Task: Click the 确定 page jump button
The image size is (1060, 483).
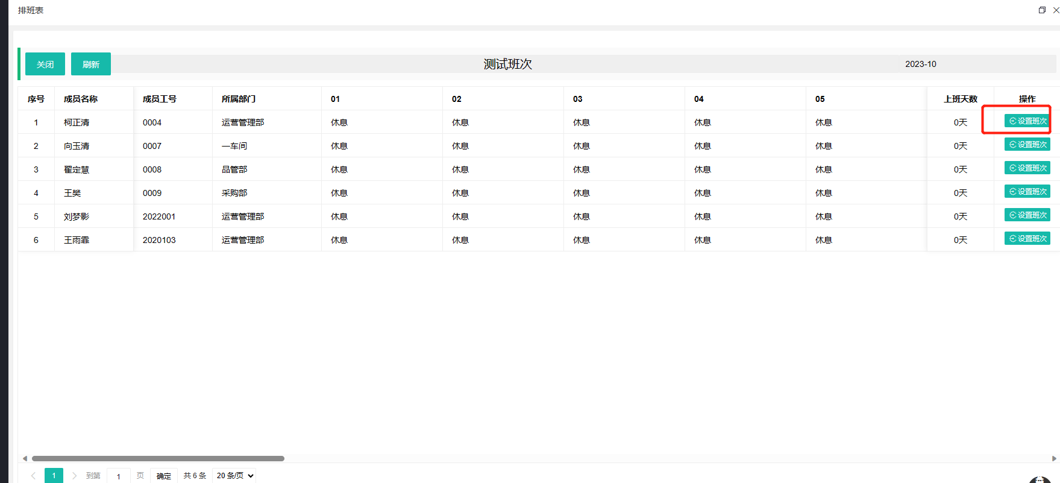Action: coord(163,476)
